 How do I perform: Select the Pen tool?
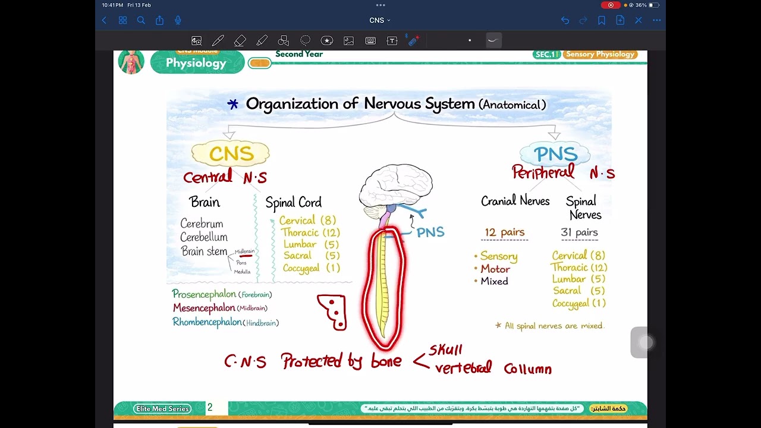218,41
